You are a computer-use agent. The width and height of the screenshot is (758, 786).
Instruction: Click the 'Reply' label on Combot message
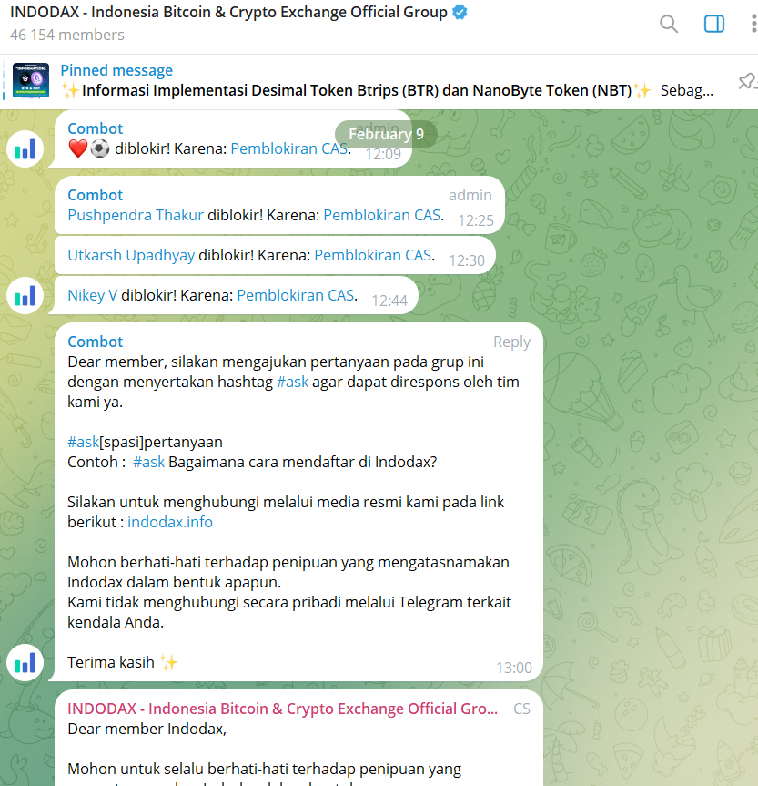[511, 342]
